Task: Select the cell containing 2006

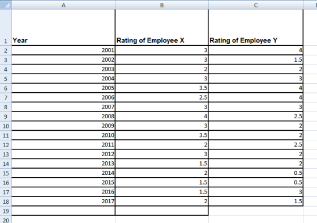Action: (63, 97)
